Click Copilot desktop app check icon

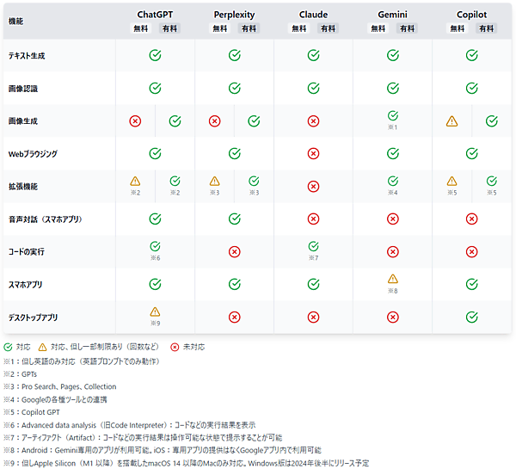[471, 317]
